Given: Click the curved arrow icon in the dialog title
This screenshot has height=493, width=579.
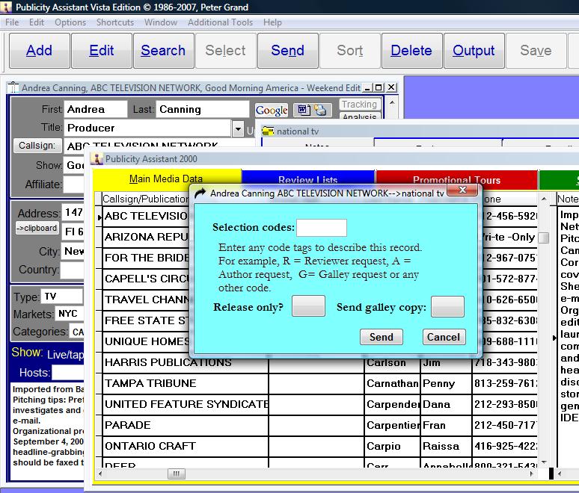Looking at the screenshot, I should 200,193.
